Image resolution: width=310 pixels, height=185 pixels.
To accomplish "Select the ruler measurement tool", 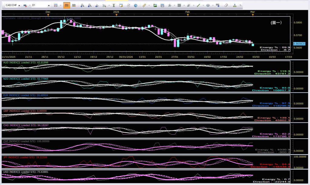I will (144, 5).
